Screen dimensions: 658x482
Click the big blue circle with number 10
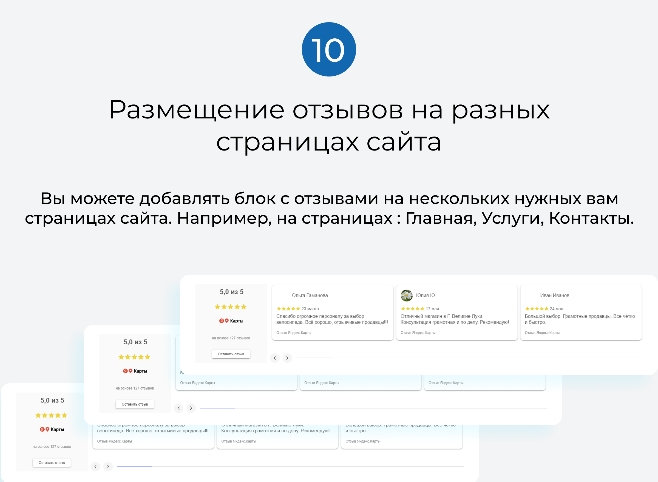[x=329, y=49]
